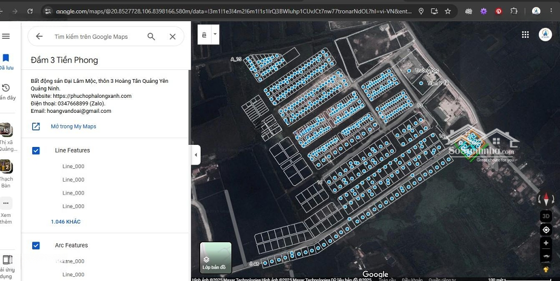Screen dimensions: 560x281
Task: Collapse the side panel with arrow handle
Action: pos(195,155)
